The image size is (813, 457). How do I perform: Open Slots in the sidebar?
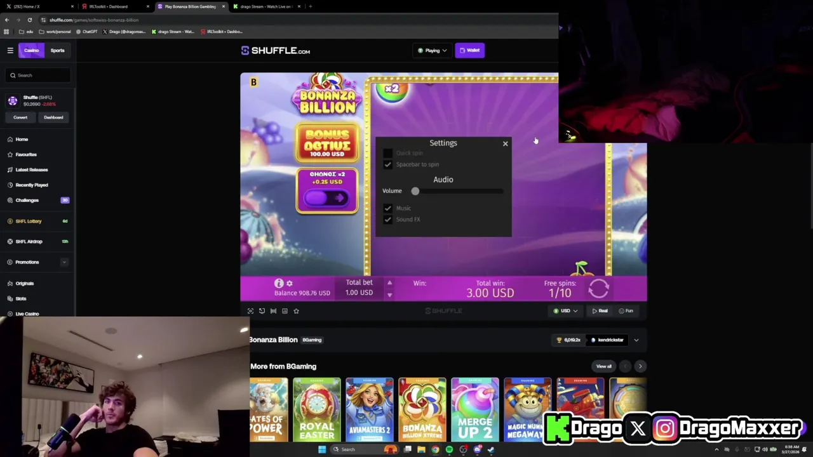21,298
